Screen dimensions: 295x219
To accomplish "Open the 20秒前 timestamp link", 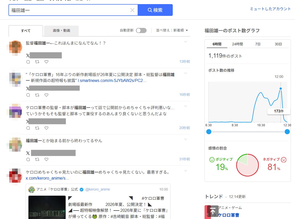I will click(185, 128).
